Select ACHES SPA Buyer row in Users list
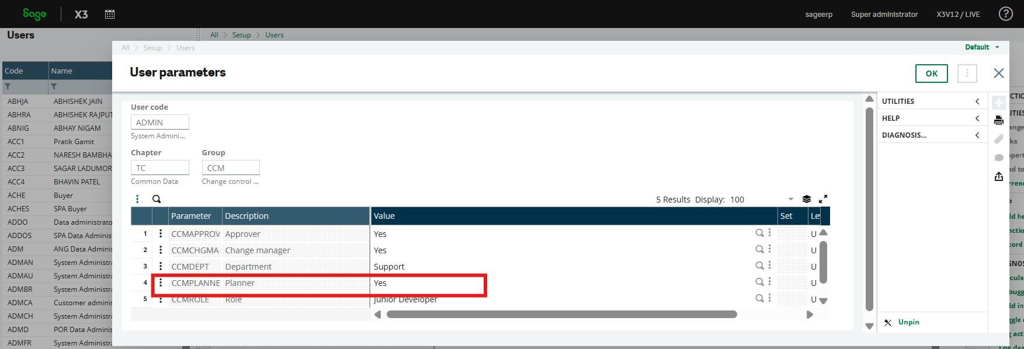This screenshot has width=1024, height=349. point(57,209)
